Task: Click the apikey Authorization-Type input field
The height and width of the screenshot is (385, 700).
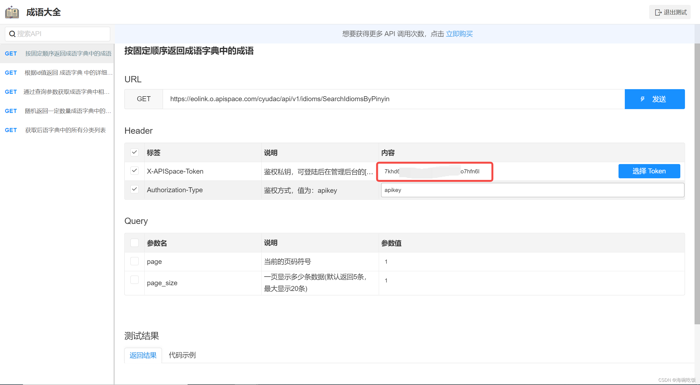Action: 532,190
